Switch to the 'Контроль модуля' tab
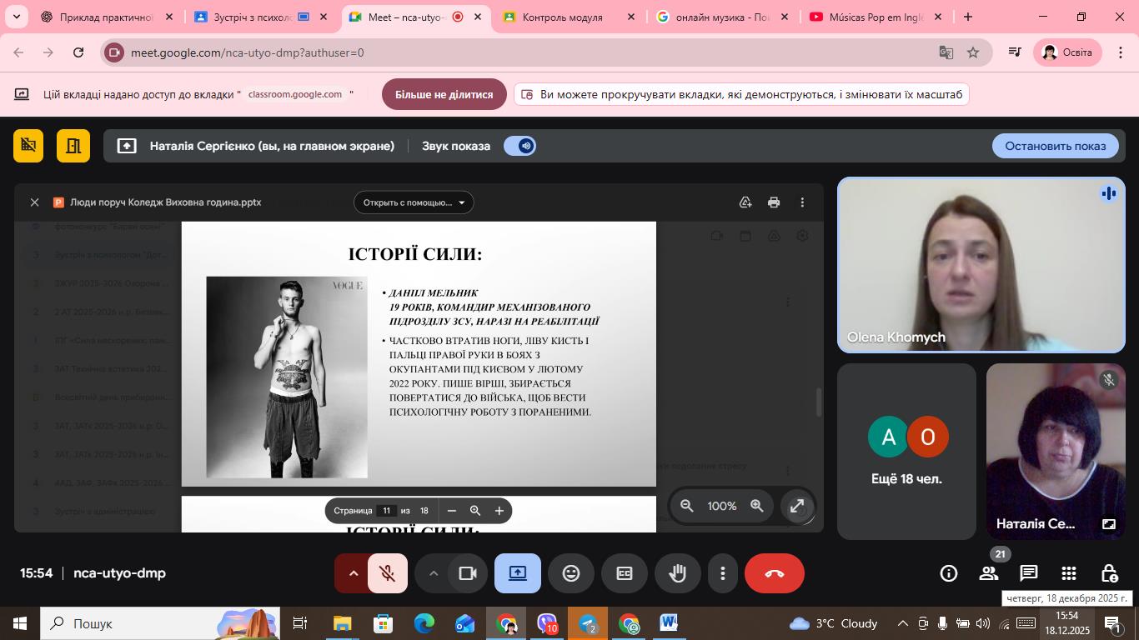The image size is (1139, 640). tap(562, 17)
